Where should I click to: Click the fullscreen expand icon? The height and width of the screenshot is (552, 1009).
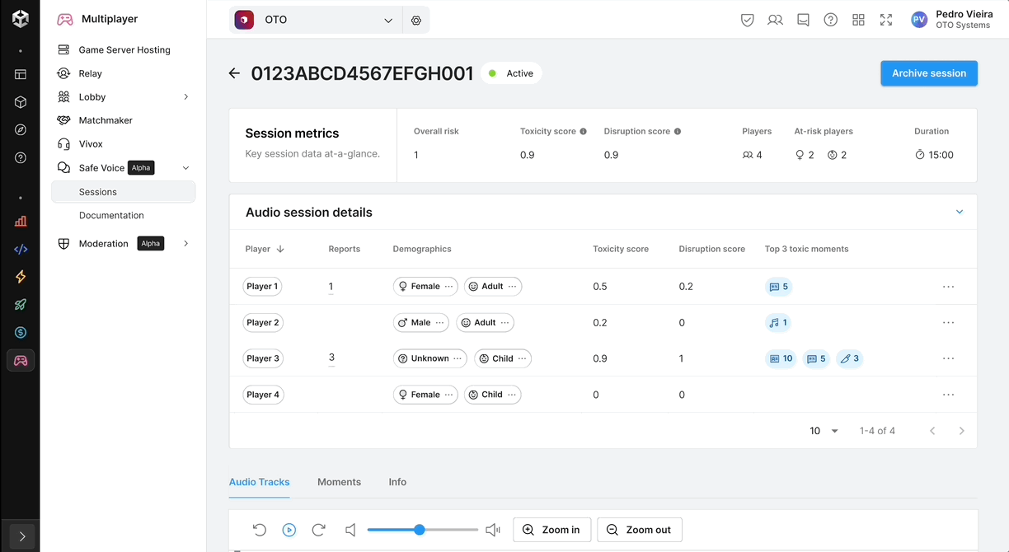click(886, 21)
